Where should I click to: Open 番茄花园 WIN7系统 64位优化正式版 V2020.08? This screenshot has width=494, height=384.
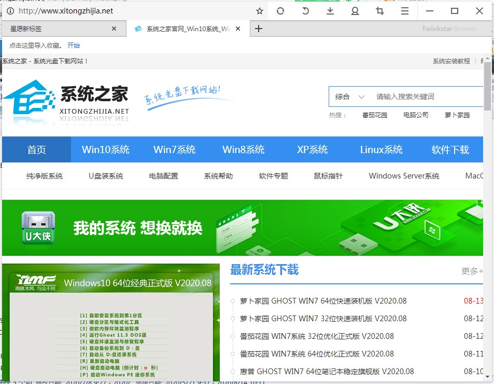pos(317,354)
